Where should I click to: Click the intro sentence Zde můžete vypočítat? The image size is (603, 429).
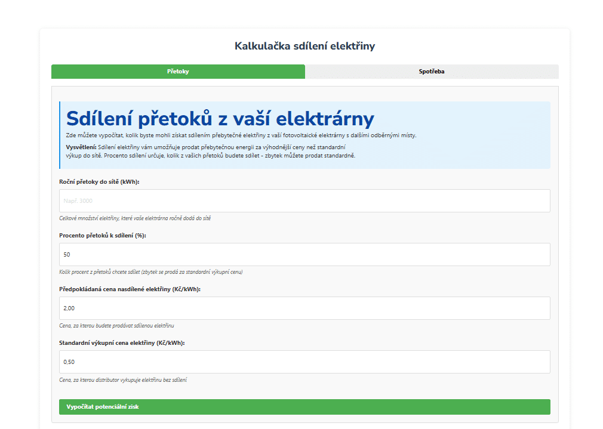pyautogui.click(x=241, y=135)
